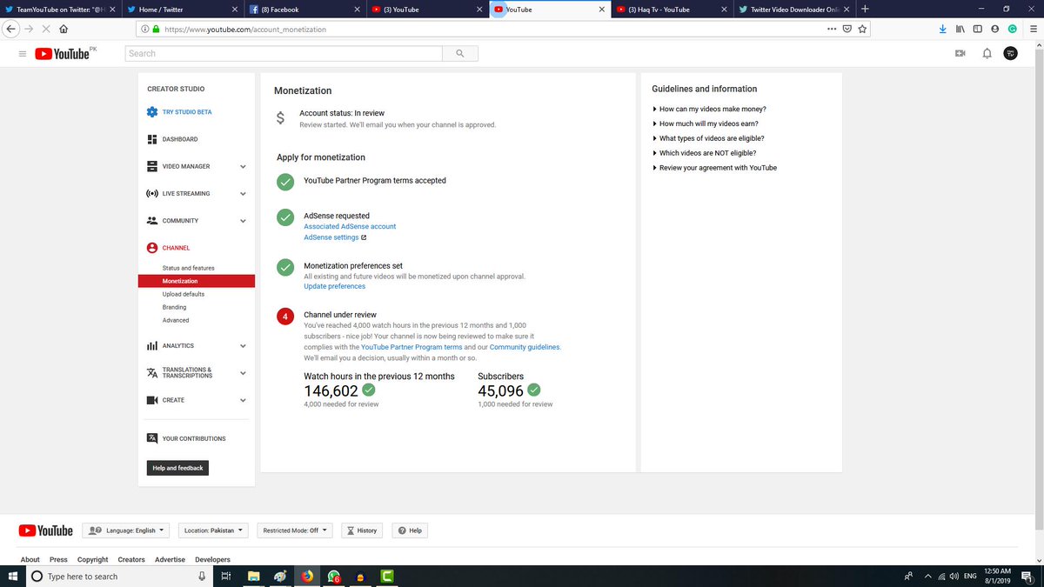Expand 'What types of videos are eligible?'
Viewport: 1044px width, 587px height.
click(x=708, y=138)
